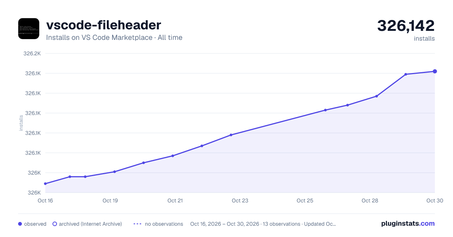Click the vertical 'installs' y-axis title

coord(21,123)
